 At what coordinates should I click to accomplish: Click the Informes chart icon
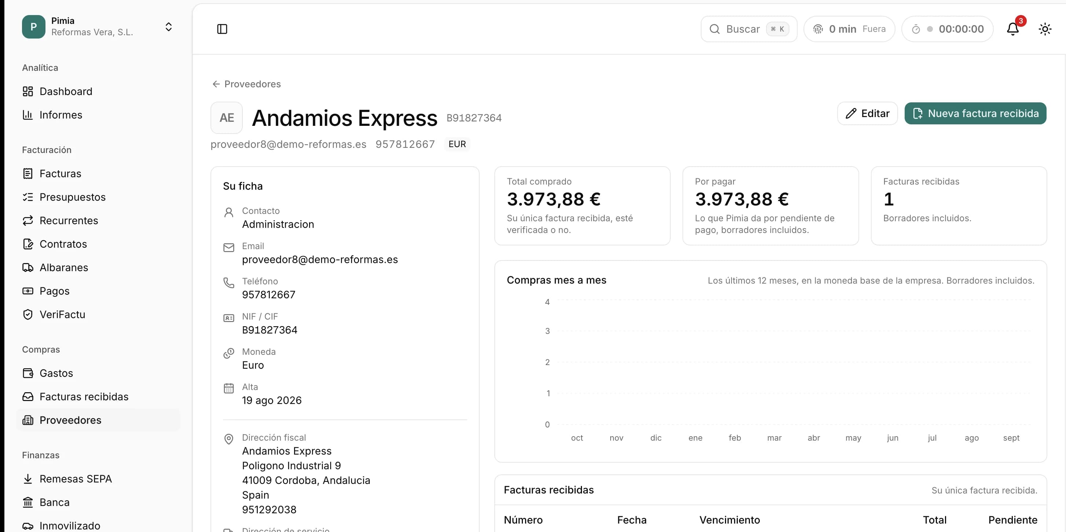[28, 115]
